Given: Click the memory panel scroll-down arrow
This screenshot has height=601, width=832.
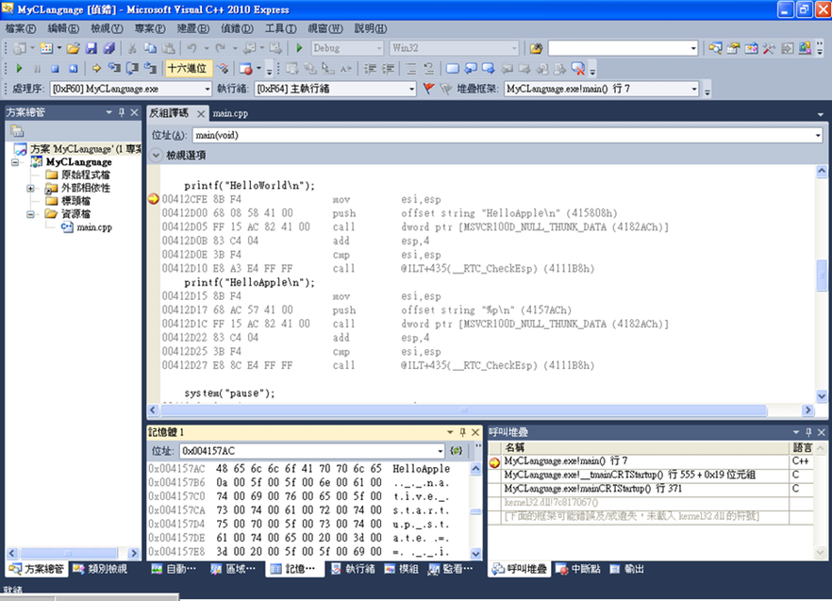Looking at the screenshot, I should [475, 554].
